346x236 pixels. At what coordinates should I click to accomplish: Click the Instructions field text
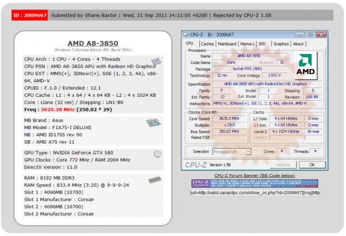click(267, 104)
